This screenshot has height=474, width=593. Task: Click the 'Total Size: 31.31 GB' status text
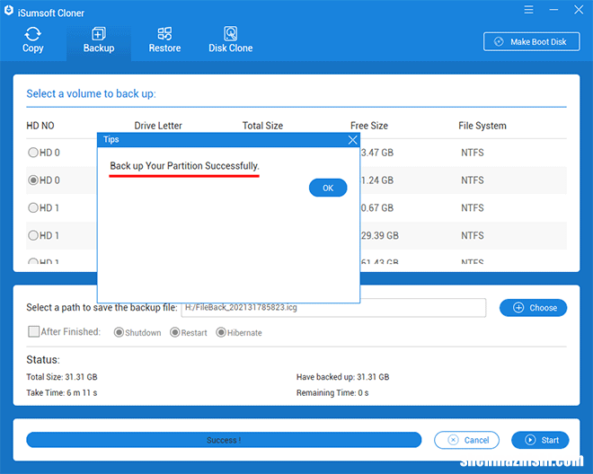pos(62,377)
